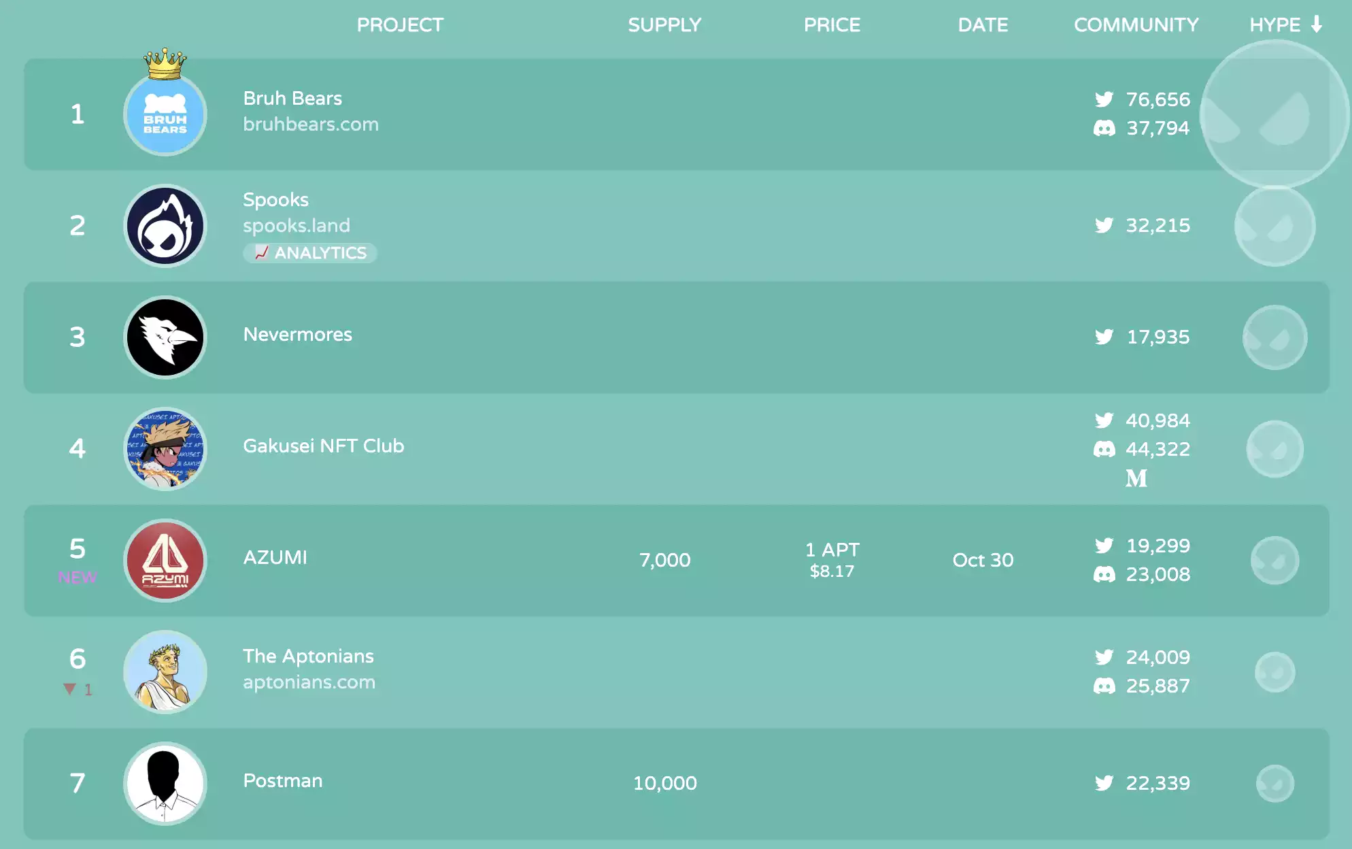Click the Gakusei NFT Club Medium icon
The image size is (1352, 849).
1136,478
